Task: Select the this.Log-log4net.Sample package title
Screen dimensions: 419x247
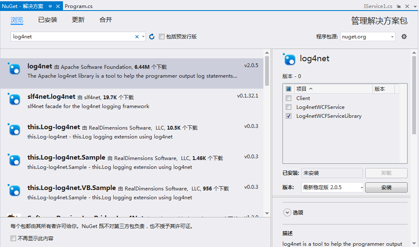Action: point(66,157)
